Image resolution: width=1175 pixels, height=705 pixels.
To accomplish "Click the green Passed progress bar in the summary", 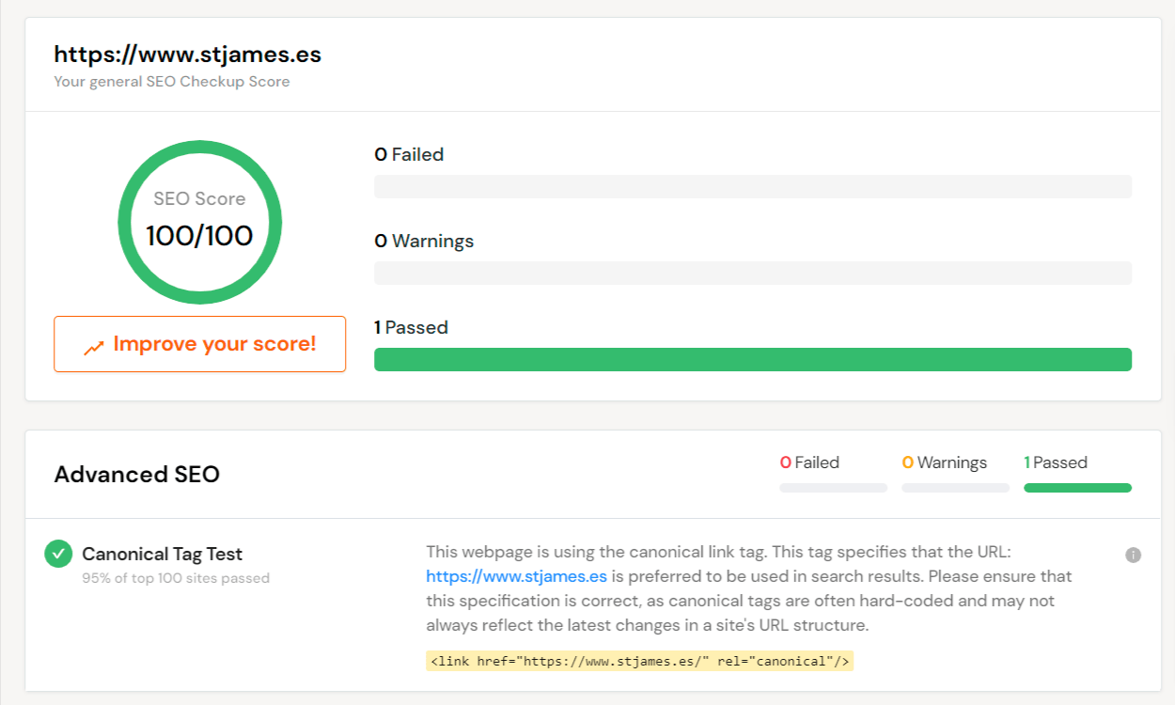I will [x=753, y=359].
